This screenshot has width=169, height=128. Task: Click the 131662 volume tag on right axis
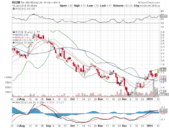[165, 94]
